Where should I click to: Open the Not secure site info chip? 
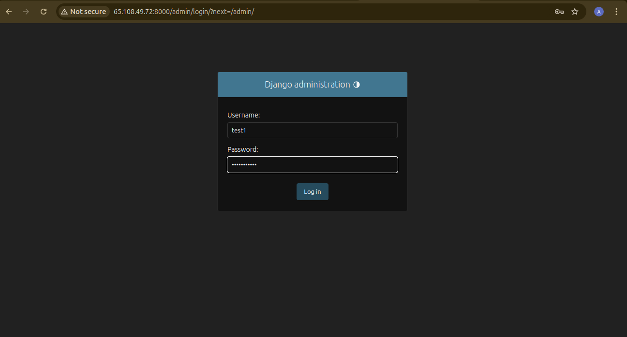(83, 12)
